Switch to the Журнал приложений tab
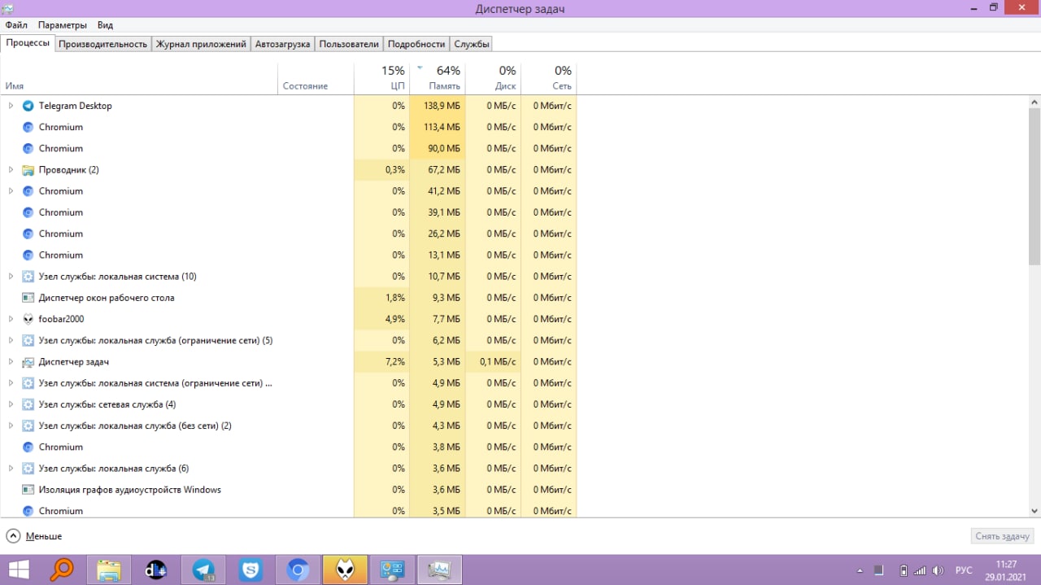Viewport: 1041px width, 585px height. pyautogui.click(x=201, y=44)
